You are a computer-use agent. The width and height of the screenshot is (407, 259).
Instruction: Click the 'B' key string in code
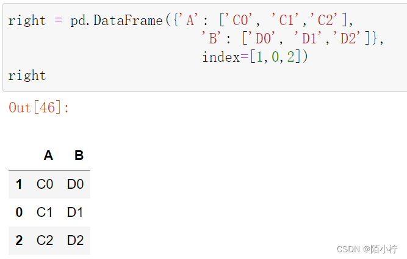(x=213, y=38)
